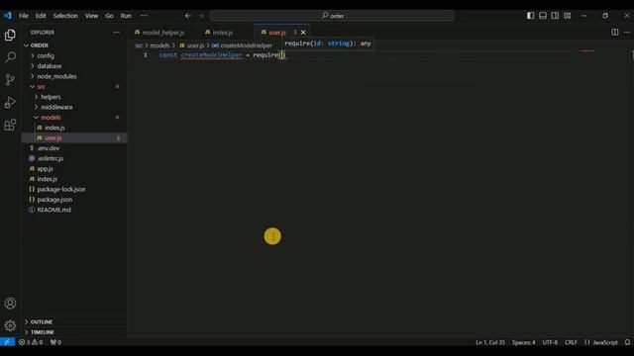Open the Manage gear icon
The image size is (634, 356).
pos(10,325)
